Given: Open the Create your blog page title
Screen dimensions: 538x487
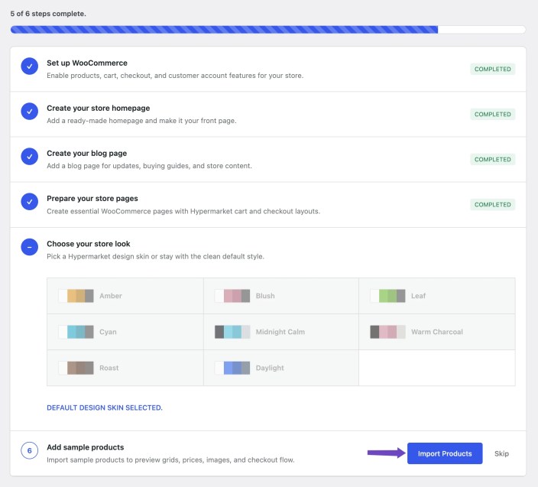Looking at the screenshot, I should click(87, 154).
